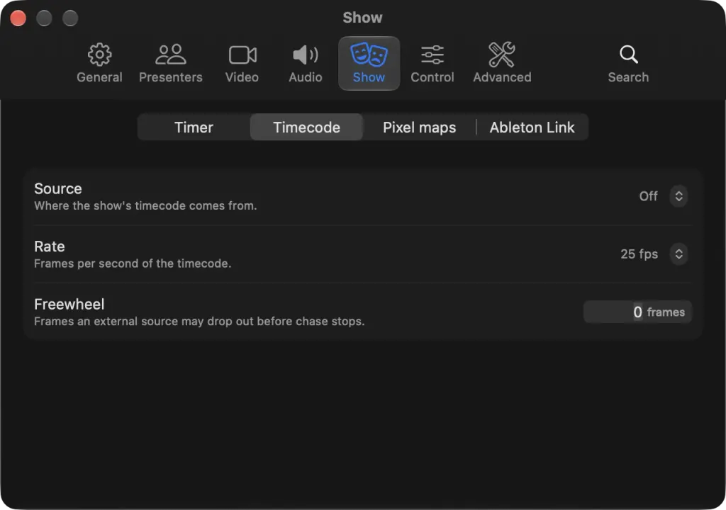The height and width of the screenshot is (510, 726).
Task: Select the Show theater masks pane
Action: point(369,64)
